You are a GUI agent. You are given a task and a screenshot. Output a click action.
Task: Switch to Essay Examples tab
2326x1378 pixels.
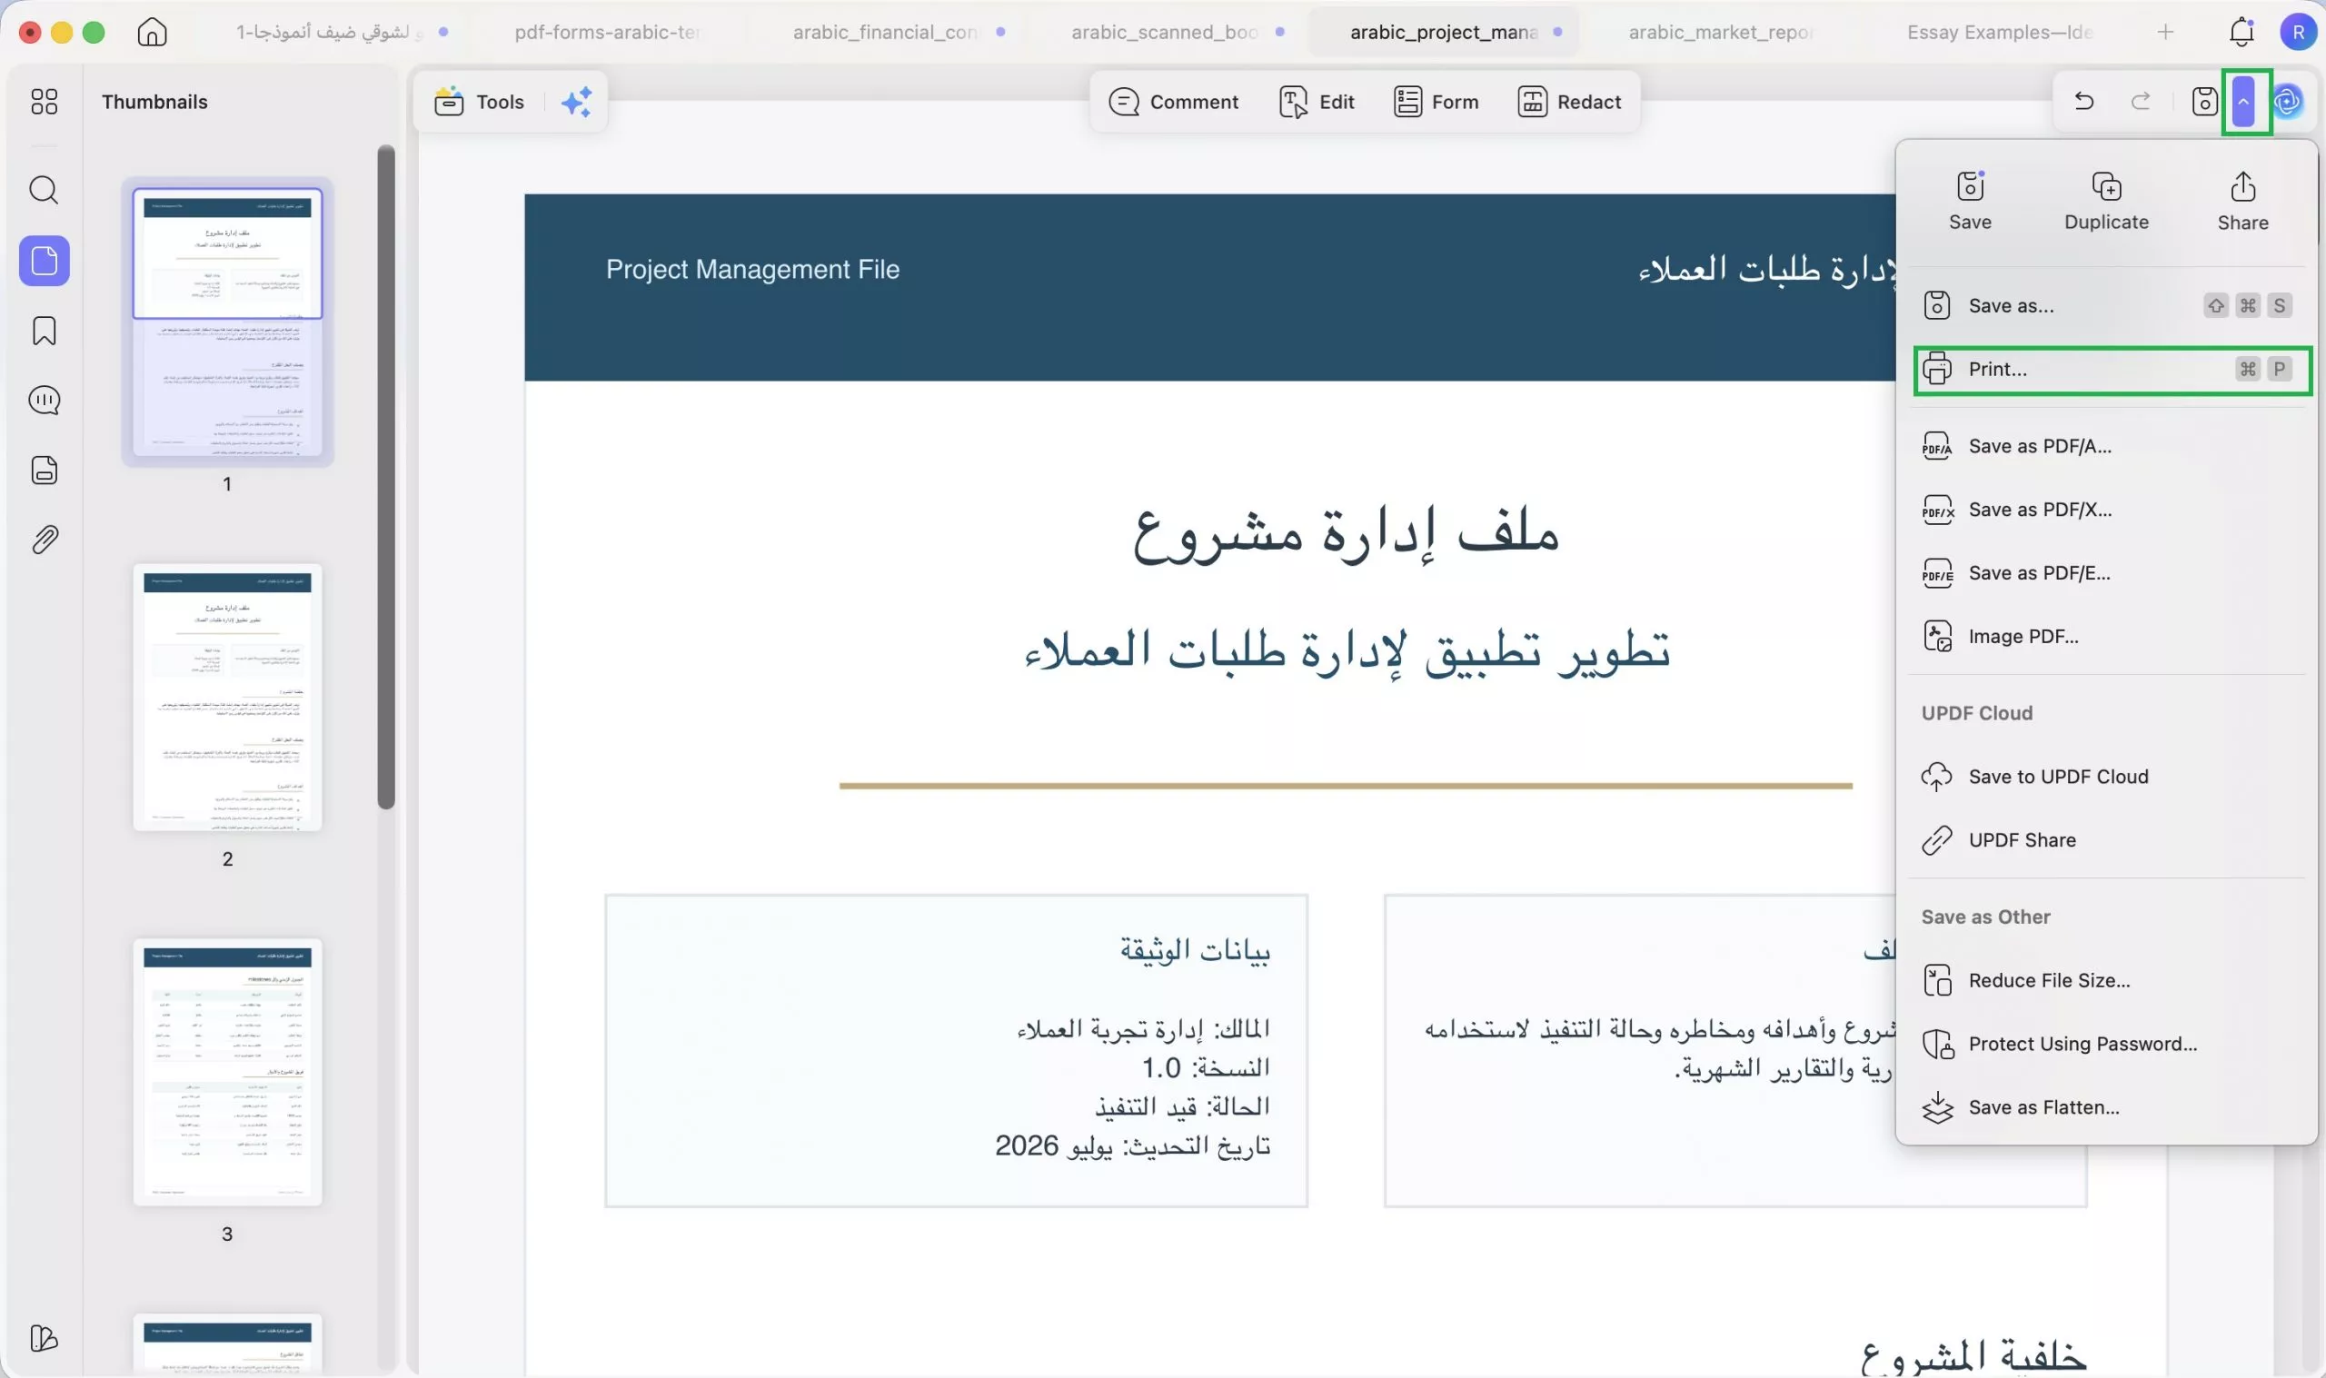1999,32
